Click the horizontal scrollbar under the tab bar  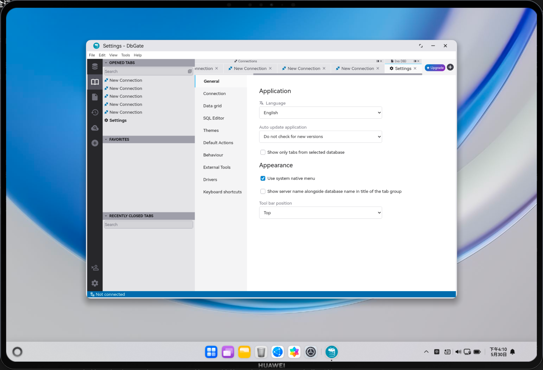338,74
